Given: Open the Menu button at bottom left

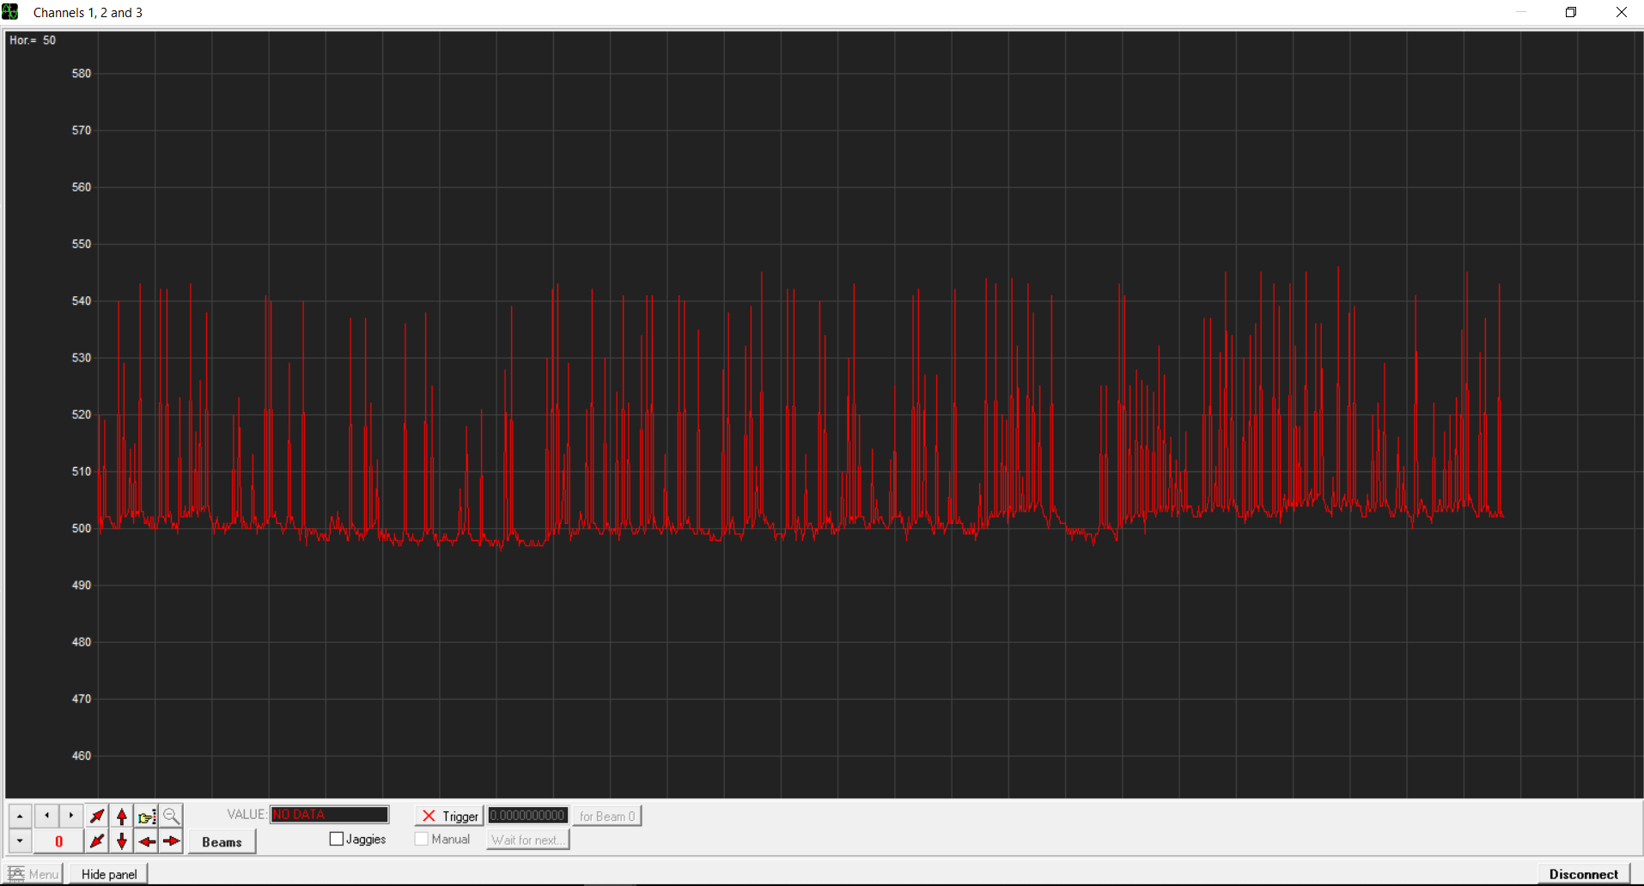Looking at the screenshot, I should point(34,874).
